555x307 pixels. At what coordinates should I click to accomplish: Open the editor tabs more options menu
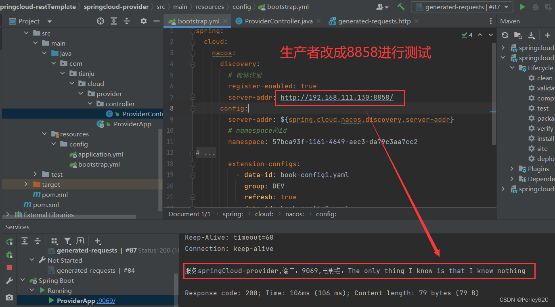tap(491, 21)
